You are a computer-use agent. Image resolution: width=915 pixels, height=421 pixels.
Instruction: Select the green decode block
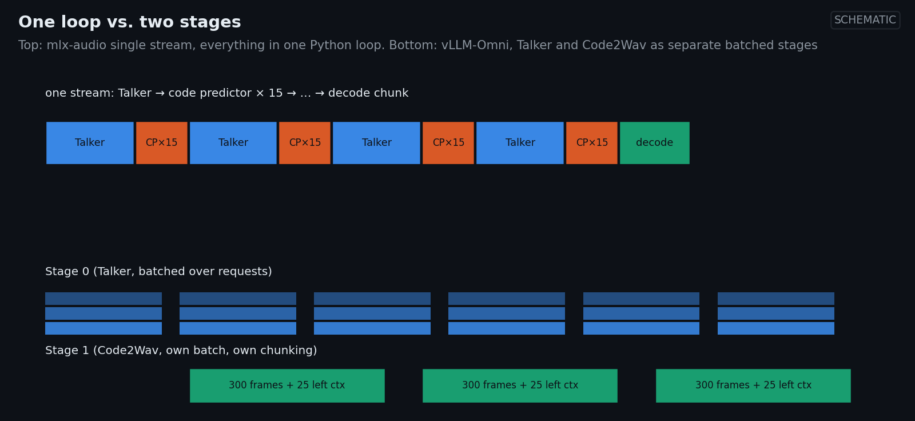click(x=655, y=143)
